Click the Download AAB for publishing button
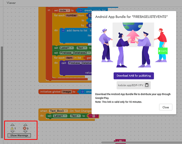This screenshot has width=182, height=144. point(134,76)
